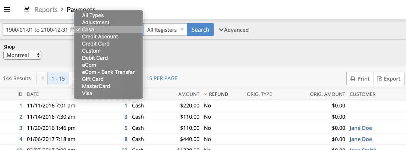Click the $220.00 amount cell
Screen dimensions: 406x150
click(x=190, y=106)
